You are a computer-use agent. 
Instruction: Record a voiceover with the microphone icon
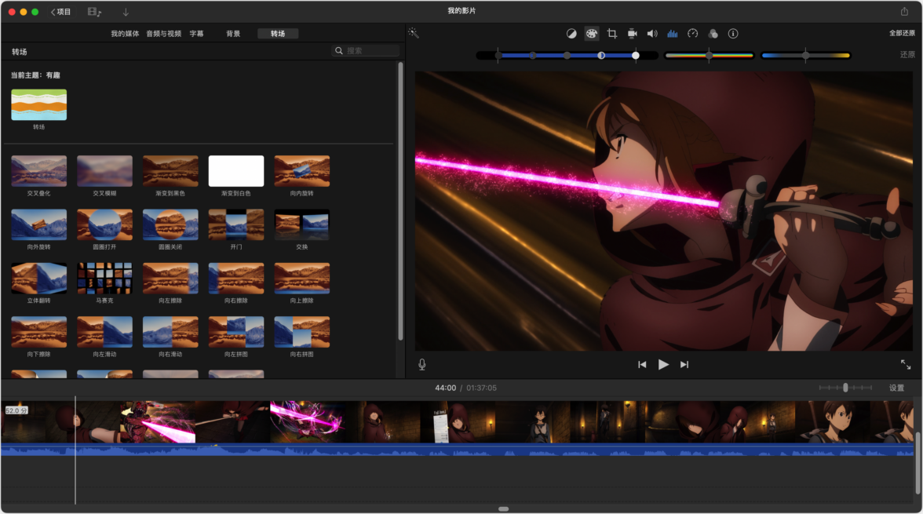[x=422, y=364]
